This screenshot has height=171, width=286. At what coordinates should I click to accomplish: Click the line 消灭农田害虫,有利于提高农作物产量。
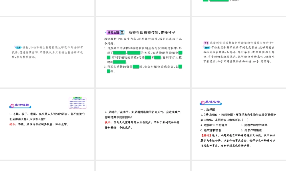226,146
